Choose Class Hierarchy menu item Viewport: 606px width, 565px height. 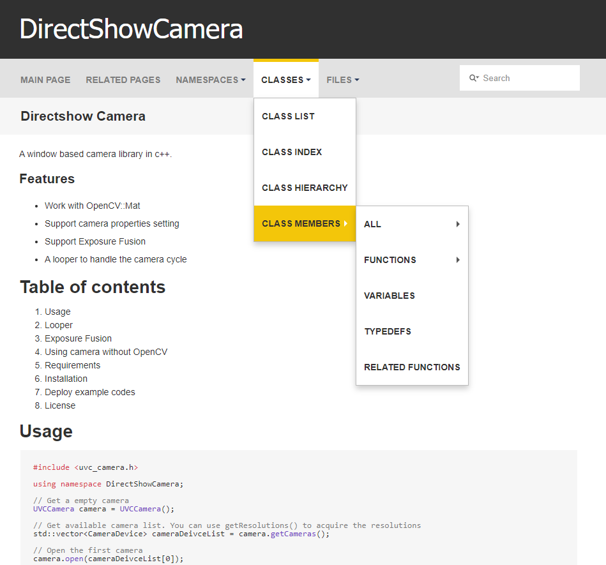click(x=305, y=188)
